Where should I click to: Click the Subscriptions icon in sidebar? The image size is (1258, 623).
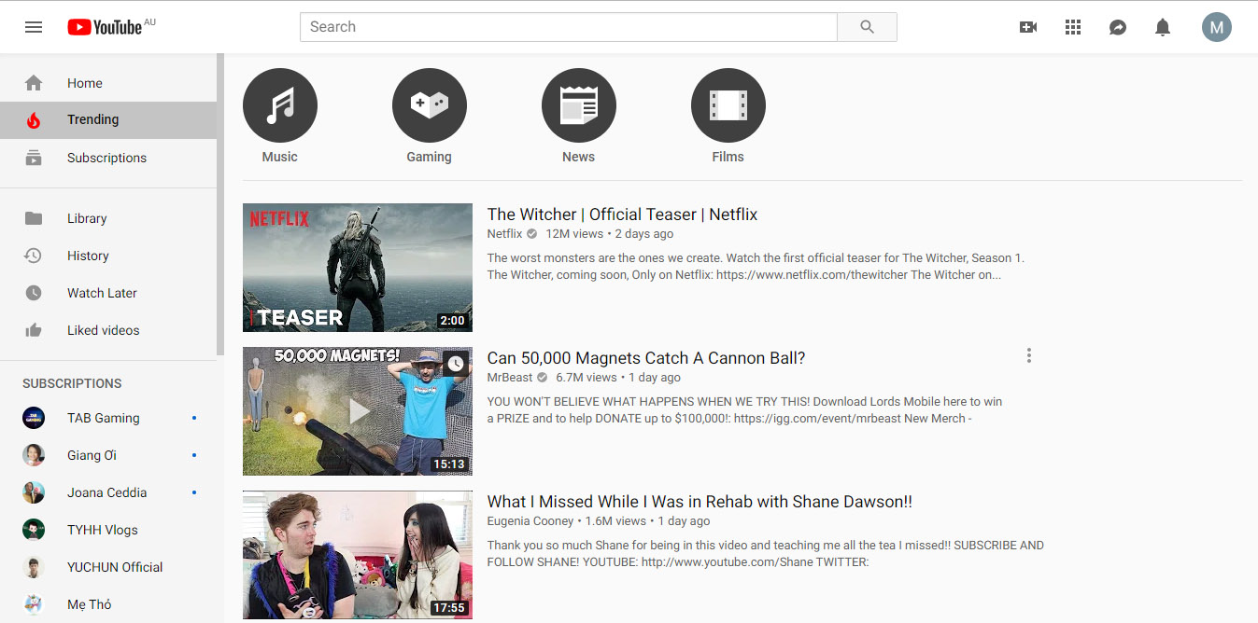(34, 158)
